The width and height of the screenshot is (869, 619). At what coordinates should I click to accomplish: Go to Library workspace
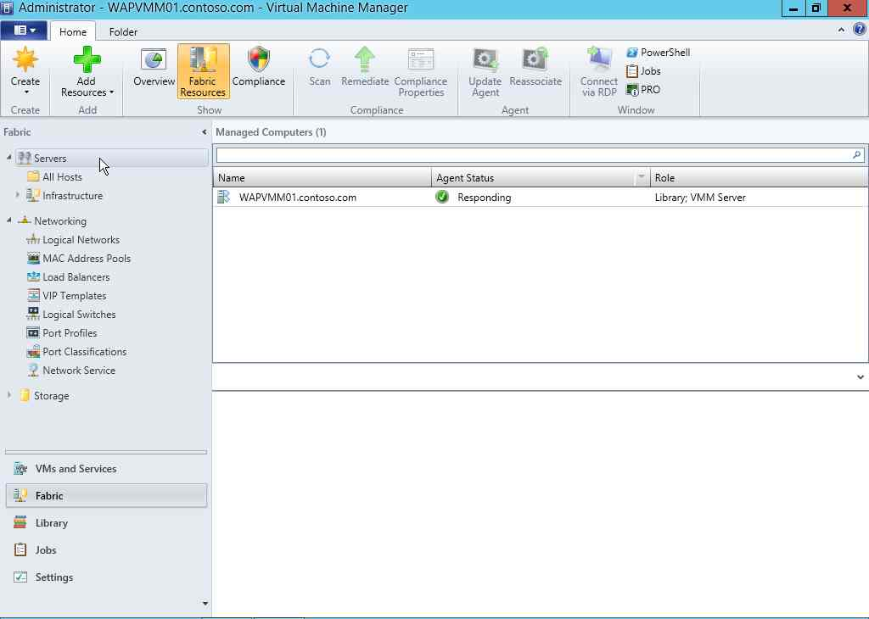(x=106, y=523)
